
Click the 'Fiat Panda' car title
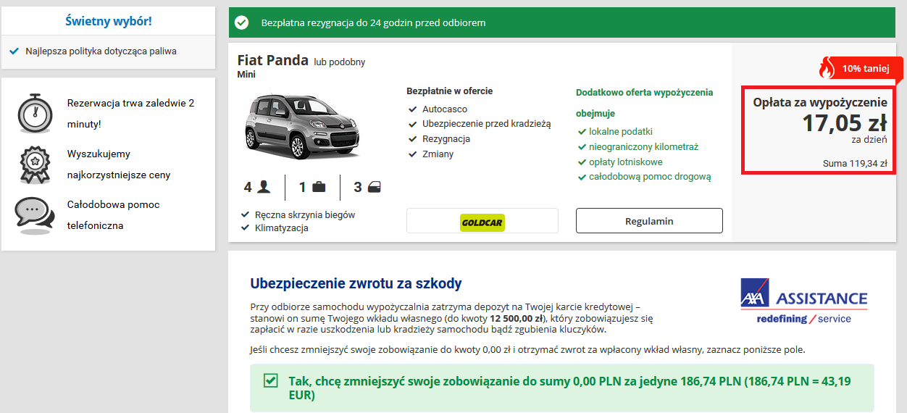coord(273,60)
